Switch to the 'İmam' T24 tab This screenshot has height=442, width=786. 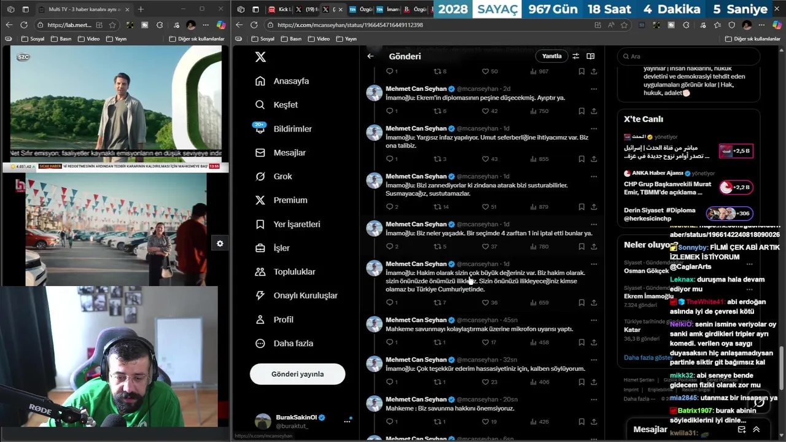point(387,9)
